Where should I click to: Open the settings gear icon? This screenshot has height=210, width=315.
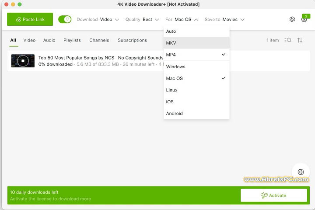click(x=292, y=19)
